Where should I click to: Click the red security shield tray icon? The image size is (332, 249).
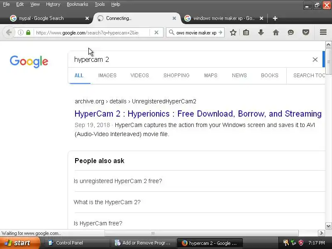coord(300,243)
